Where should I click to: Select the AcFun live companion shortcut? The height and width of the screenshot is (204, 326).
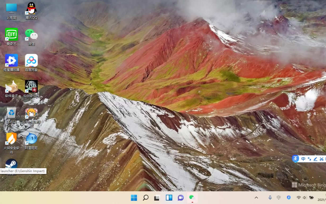[x=31, y=113]
